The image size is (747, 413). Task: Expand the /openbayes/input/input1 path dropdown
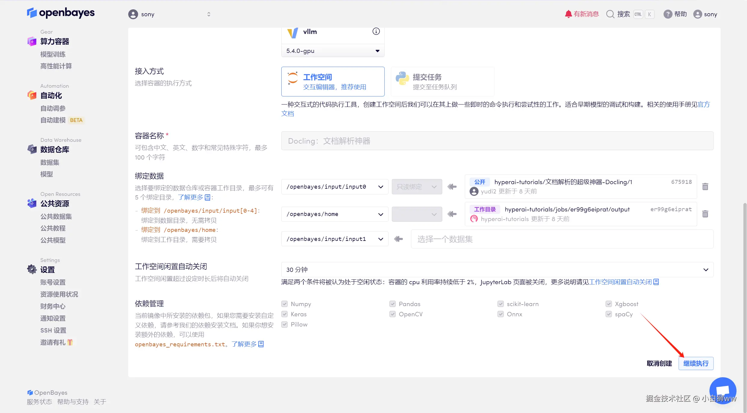[334, 239]
